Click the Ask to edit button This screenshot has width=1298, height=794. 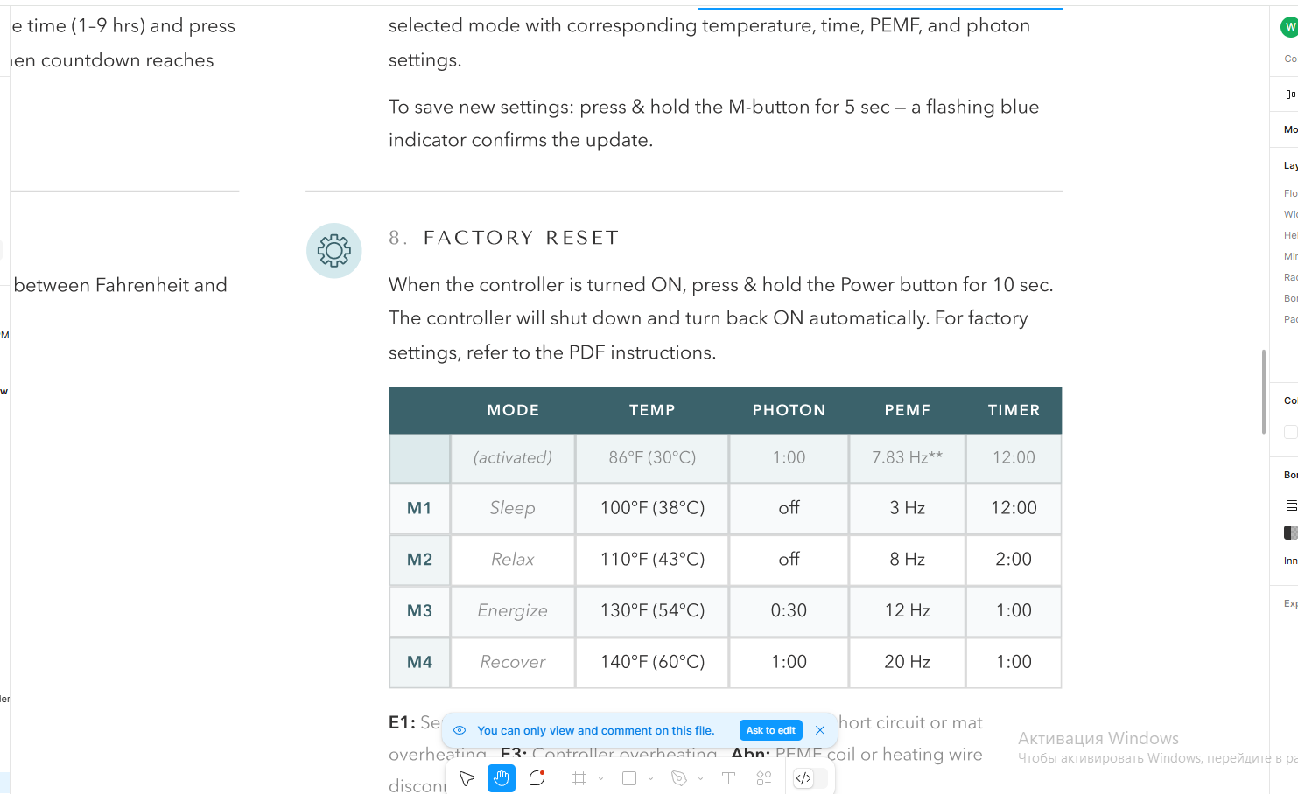770,730
